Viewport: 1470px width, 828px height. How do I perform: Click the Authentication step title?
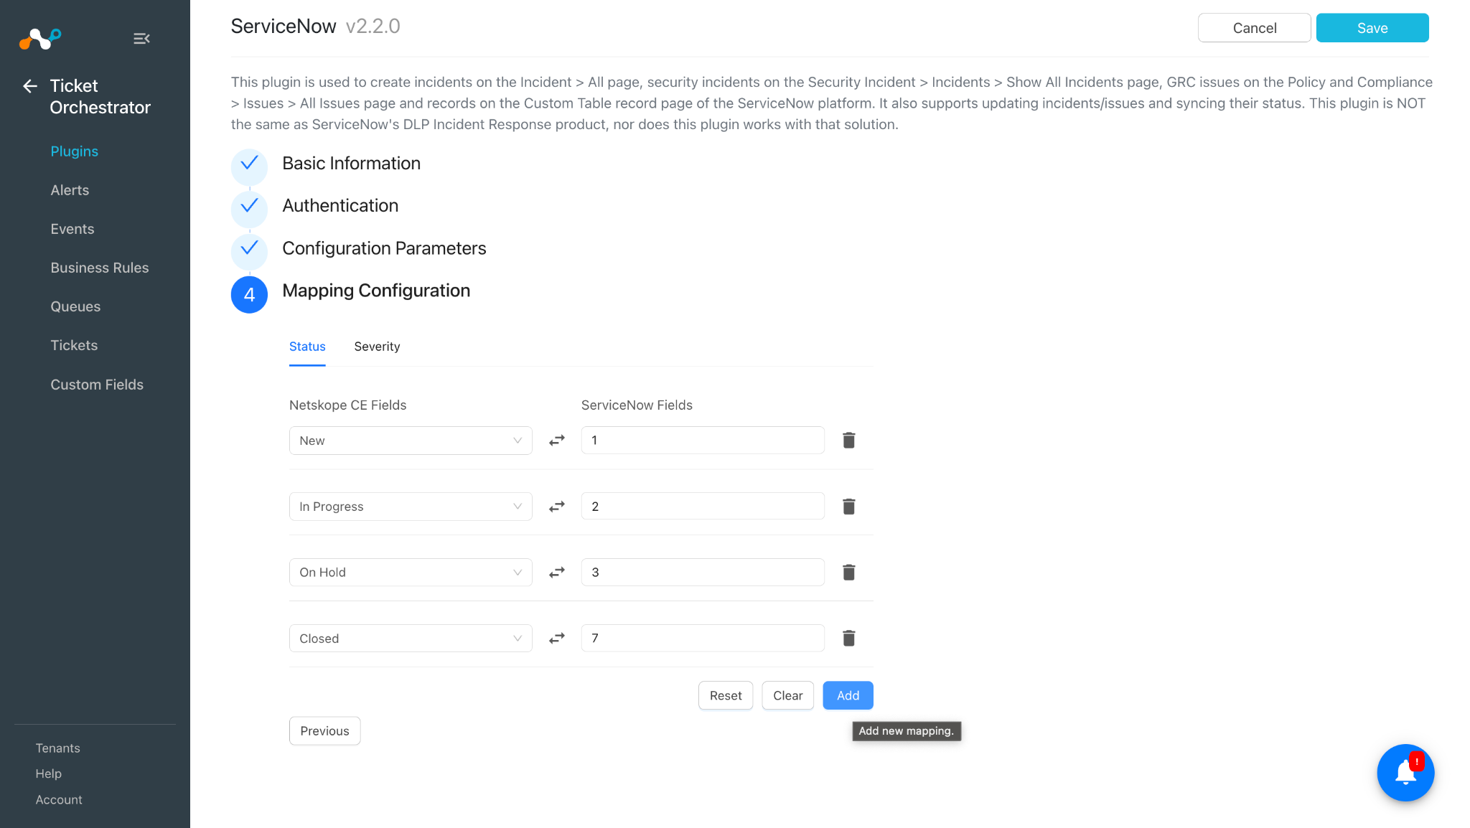click(340, 206)
